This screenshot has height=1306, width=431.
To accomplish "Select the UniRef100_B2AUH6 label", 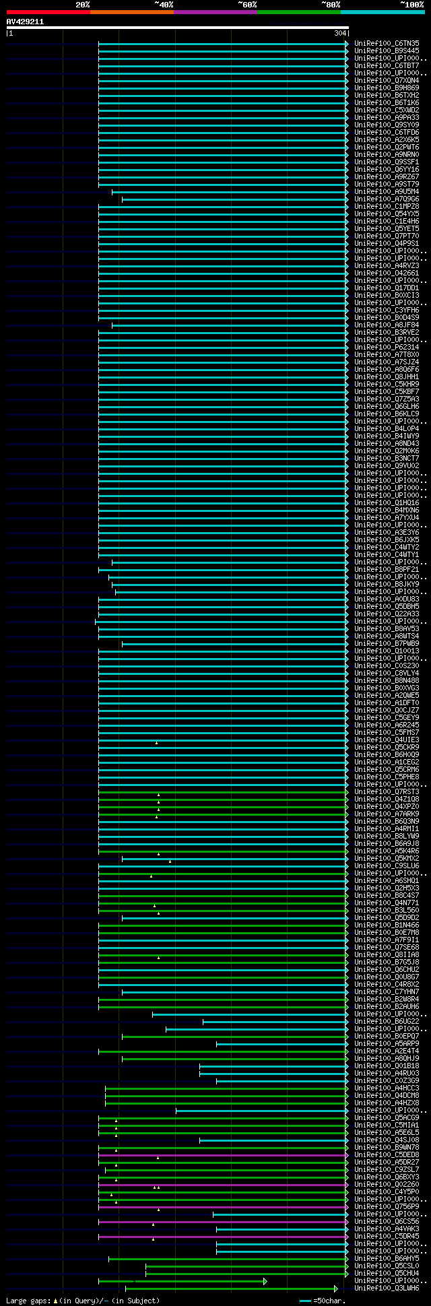I will [x=387, y=1006].
